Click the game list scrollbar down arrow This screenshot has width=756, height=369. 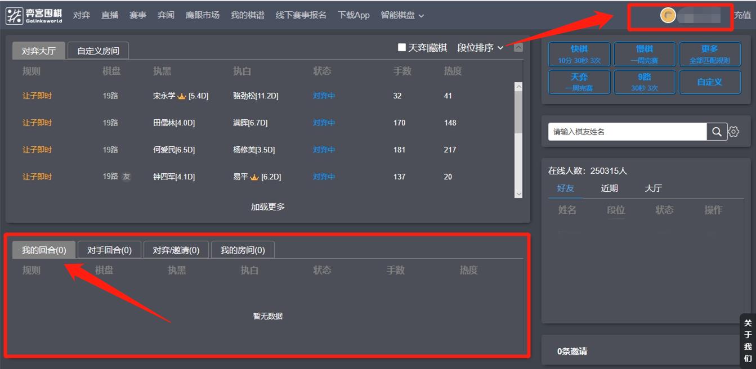518,193
